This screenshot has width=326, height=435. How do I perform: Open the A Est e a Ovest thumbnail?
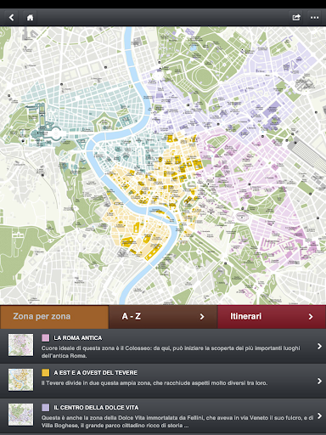point(20,380)
